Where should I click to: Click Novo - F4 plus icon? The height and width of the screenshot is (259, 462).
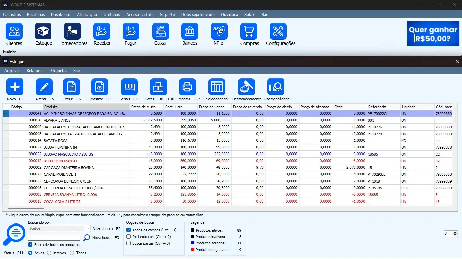(x=15, y=87)
